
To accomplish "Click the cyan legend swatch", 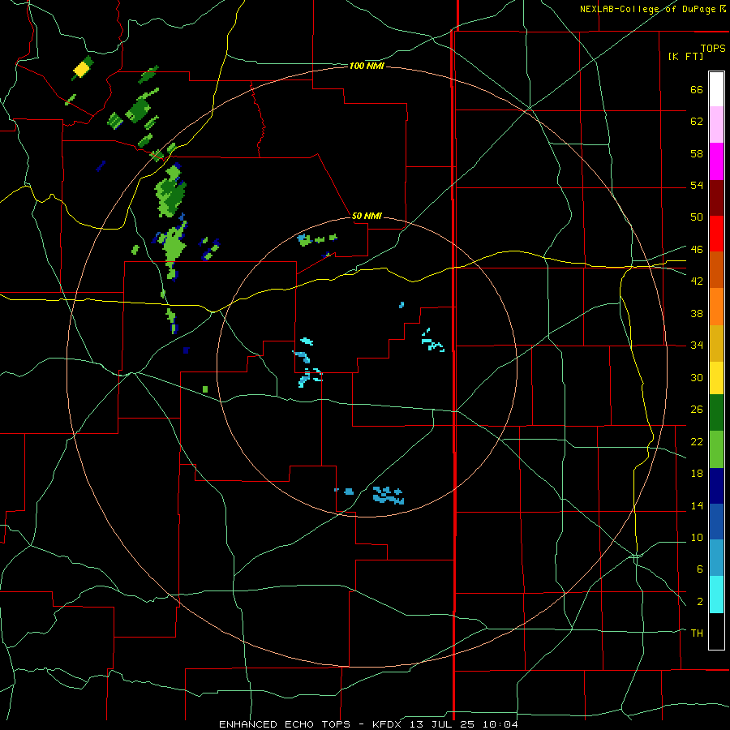I will pyautogui.click(x=716, y=595).
